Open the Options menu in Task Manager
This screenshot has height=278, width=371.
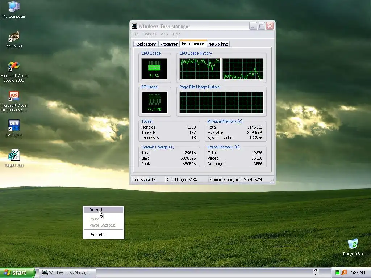coord(150,34)
